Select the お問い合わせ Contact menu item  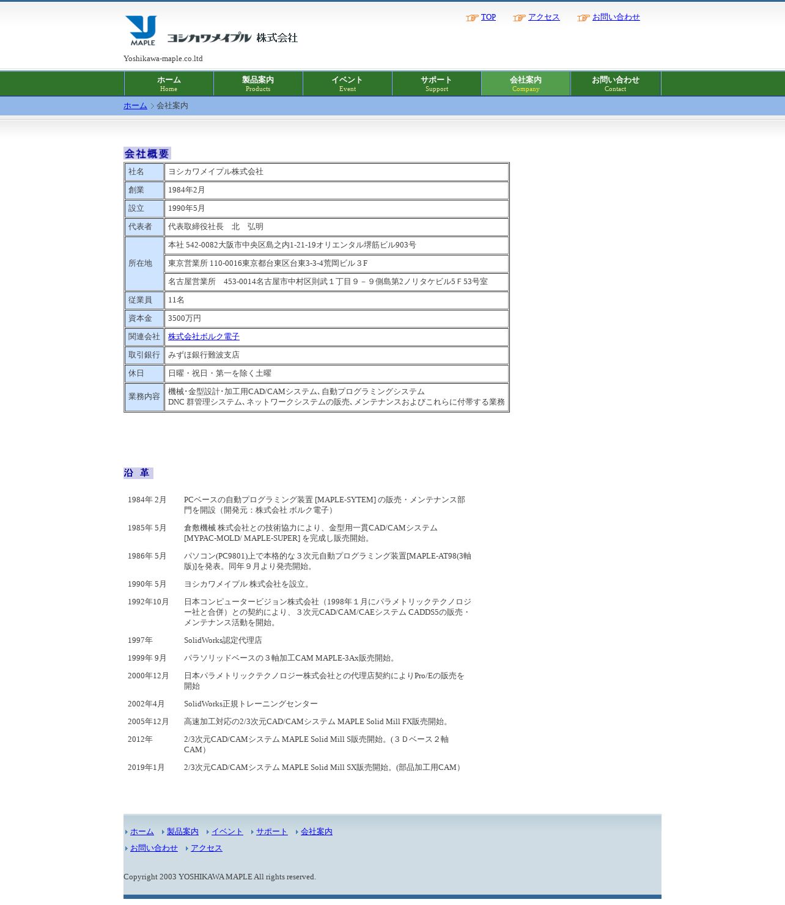(616, 84)
